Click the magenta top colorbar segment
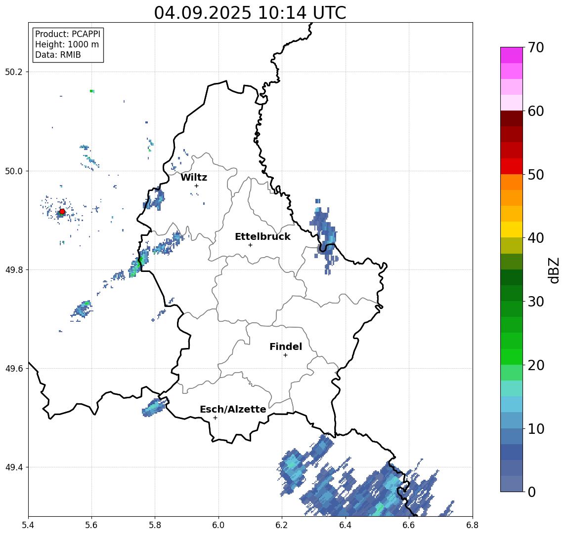Image resolution: width=566 pixels, height=535 pixels. [x=512, y=55]
